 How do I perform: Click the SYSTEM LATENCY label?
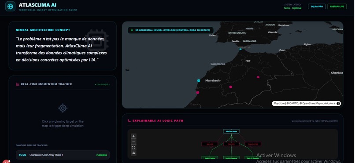(293, 4)
